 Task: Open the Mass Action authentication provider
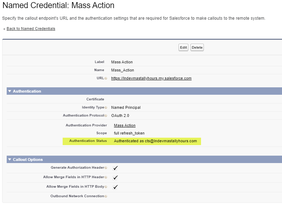(125, 125)
